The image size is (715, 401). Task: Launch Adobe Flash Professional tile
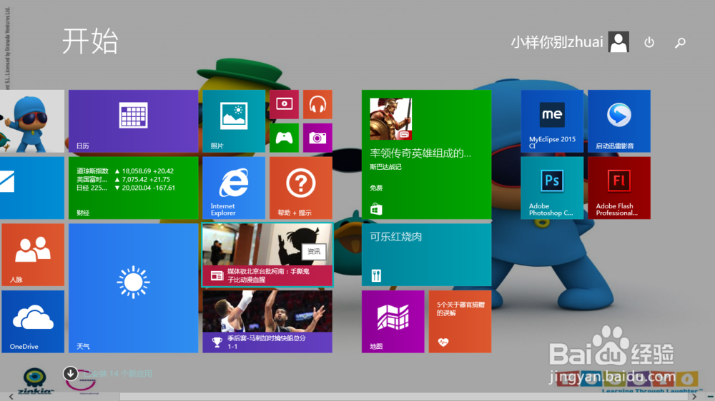619,188
